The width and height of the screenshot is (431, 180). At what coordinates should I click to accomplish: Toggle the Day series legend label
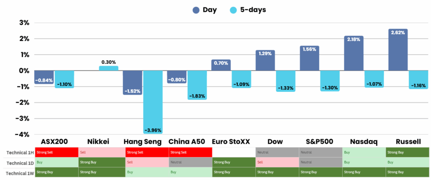(x=210, y=10)
